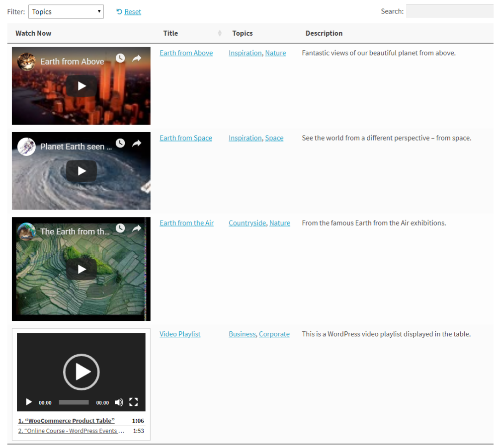Click into the Search input field

tap(449, 11)
